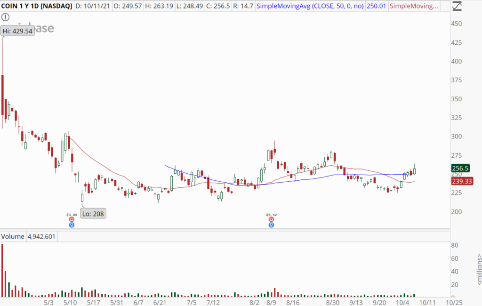Click the 4,942,601 volume value

coord(41,236)
